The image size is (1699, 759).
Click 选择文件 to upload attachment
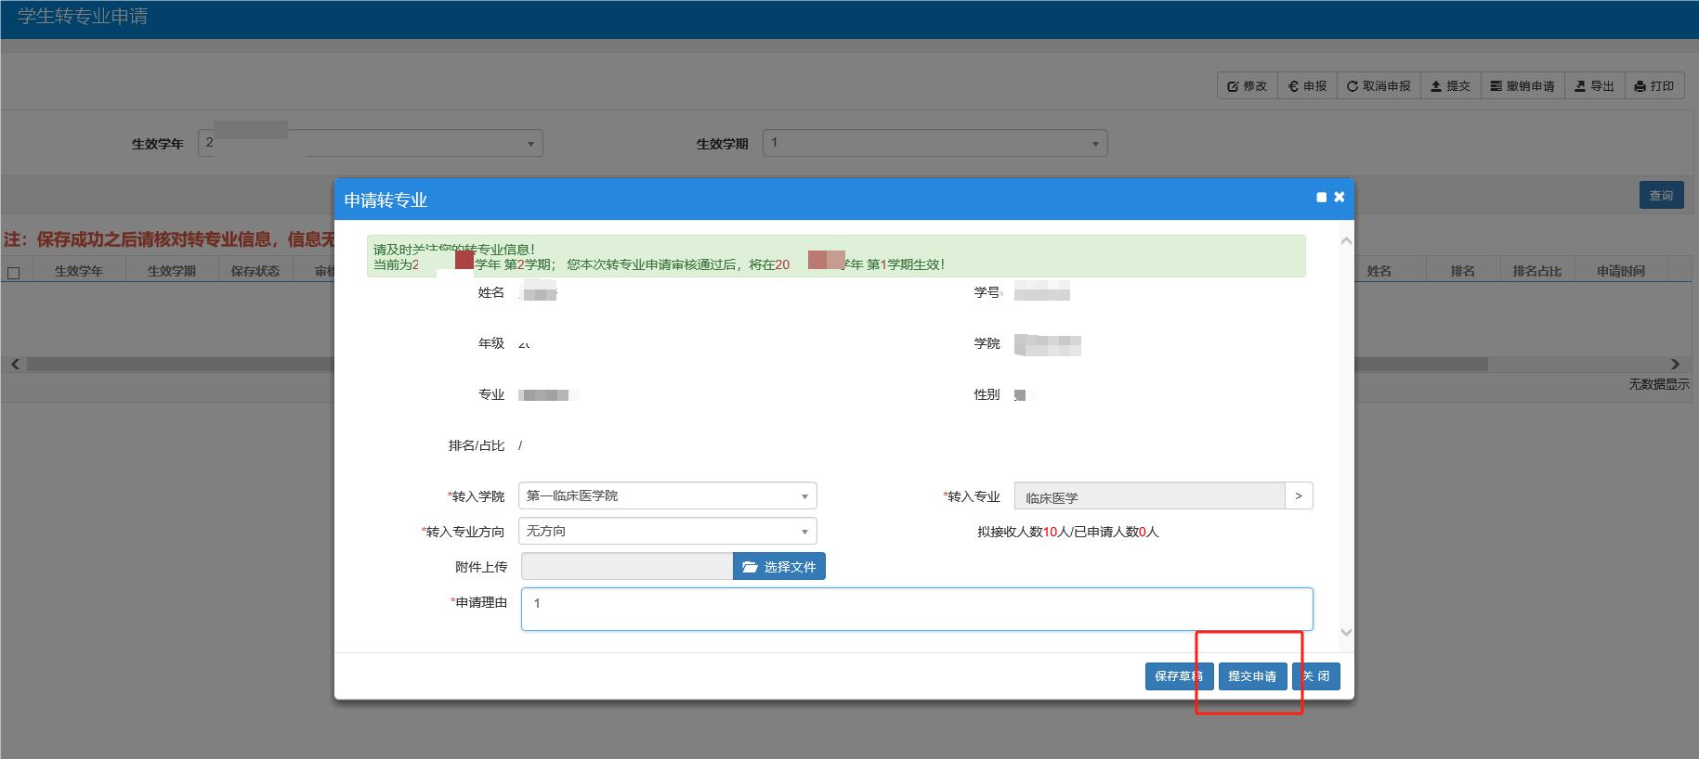click(x=778, y=567)
